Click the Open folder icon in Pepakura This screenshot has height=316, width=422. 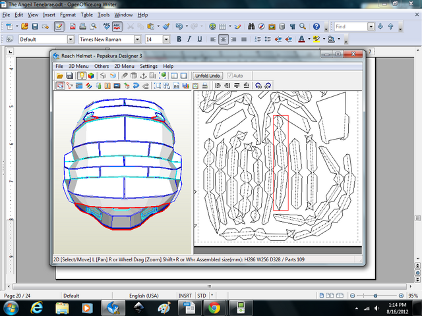pos(60,76)
